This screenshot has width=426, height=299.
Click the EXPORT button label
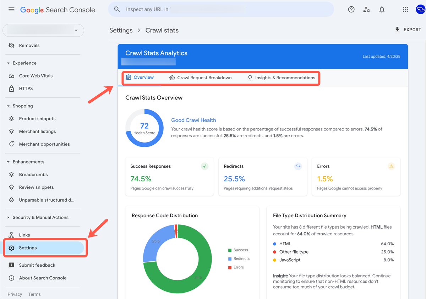[413, 30]
